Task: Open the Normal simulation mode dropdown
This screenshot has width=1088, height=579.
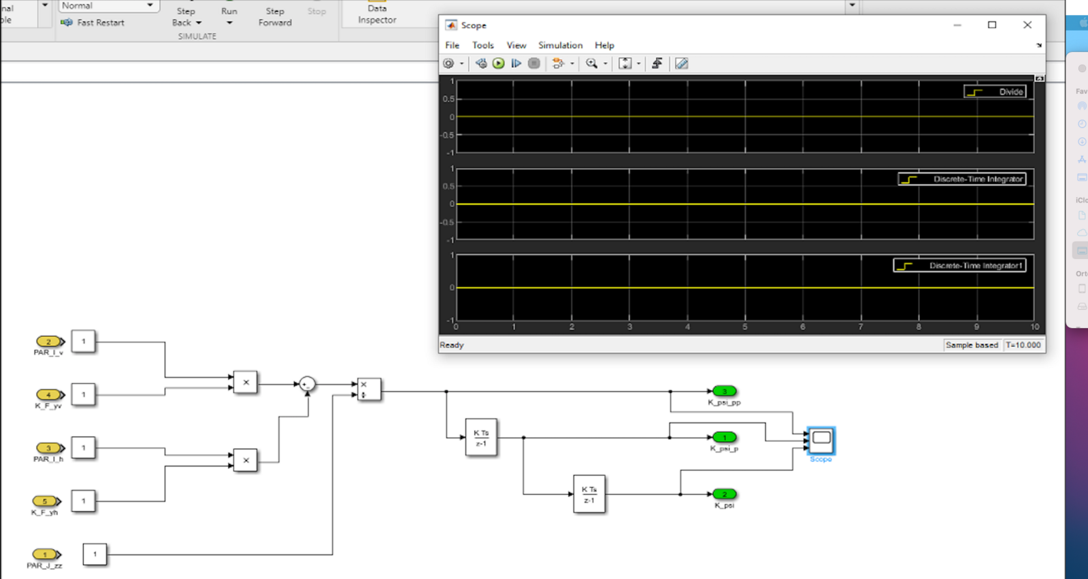Action: [x=109, y=6]
